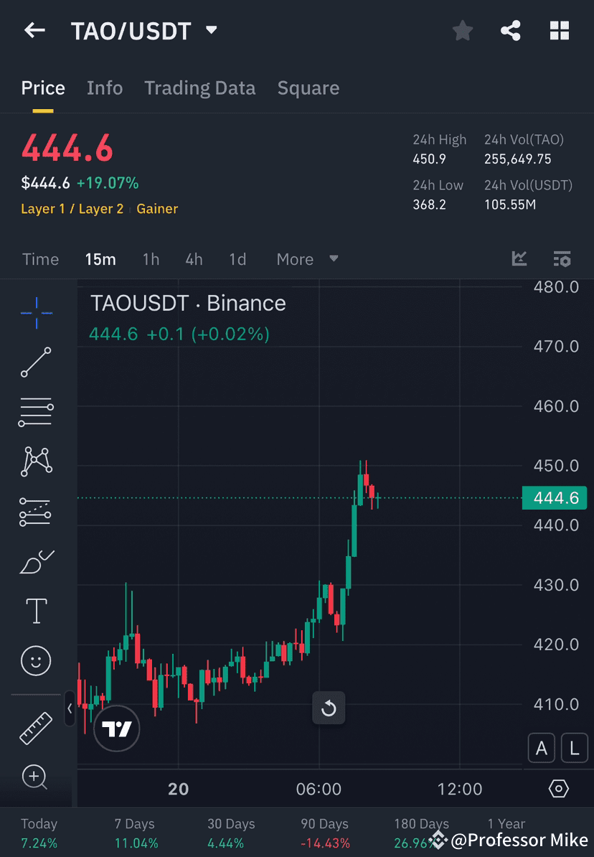Select the crosshair cursor tool
This screenshot has height=857, width=594.
pos(36,312)
